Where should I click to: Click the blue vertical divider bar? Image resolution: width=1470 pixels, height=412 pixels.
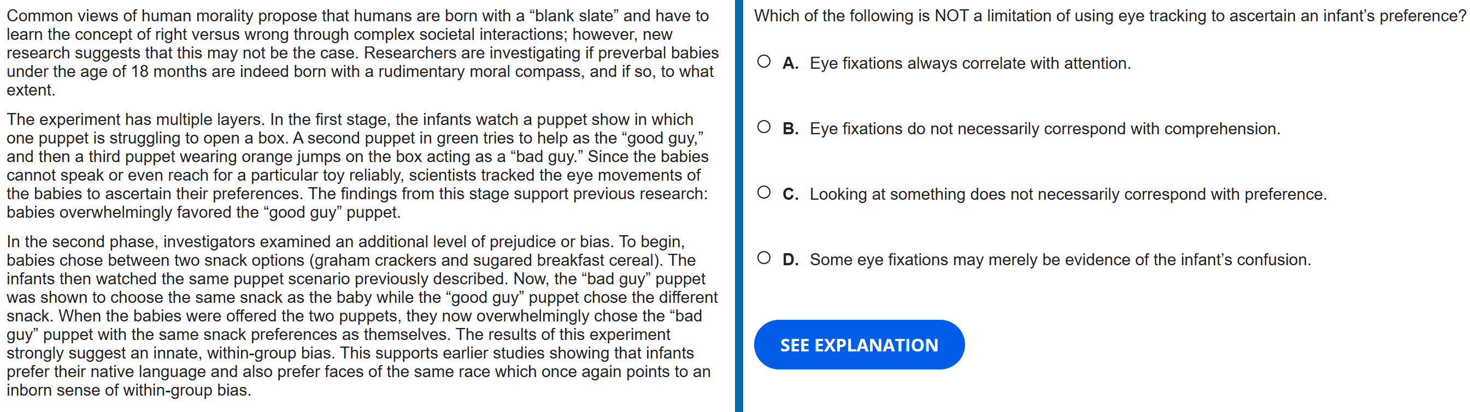coord(738,206)
